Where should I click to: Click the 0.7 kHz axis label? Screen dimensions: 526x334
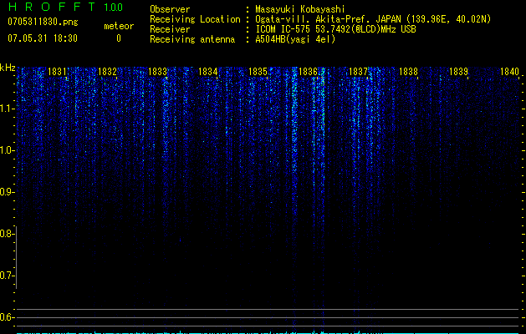click(x=7, y=276)
